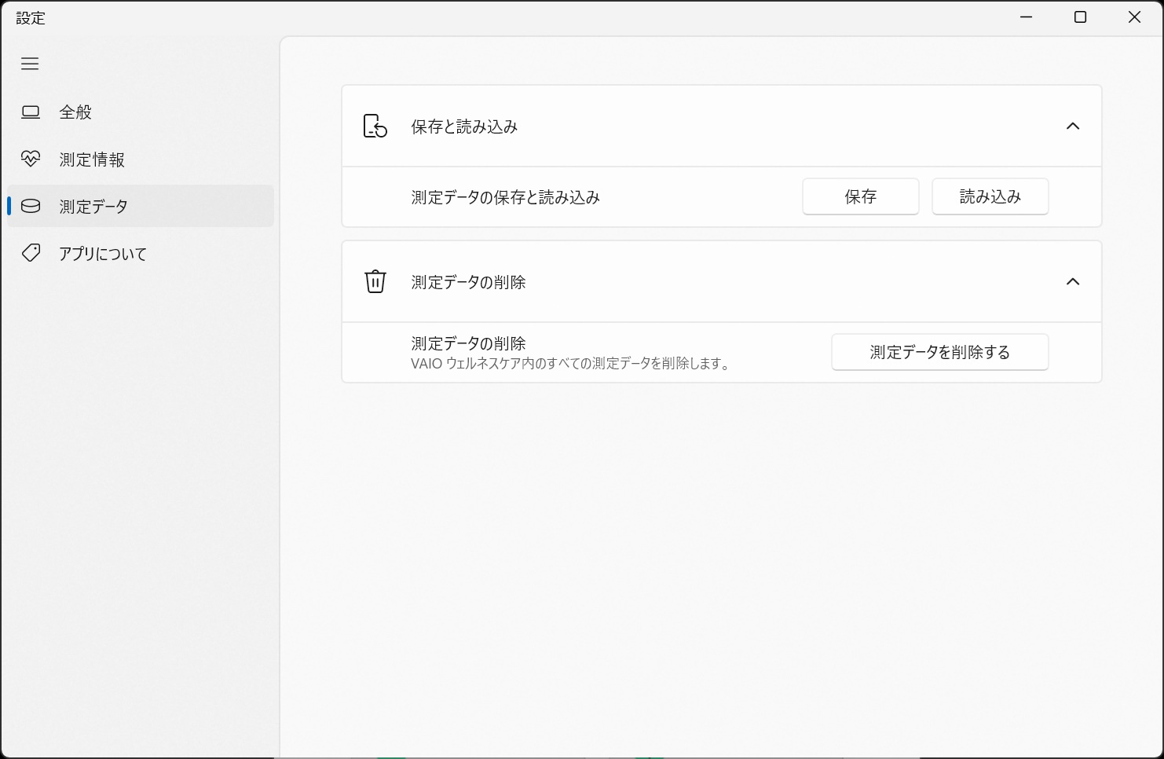Screen dimensions: 1164x759
Task: Maximize the 設定 window
Action: point(1081,17)
